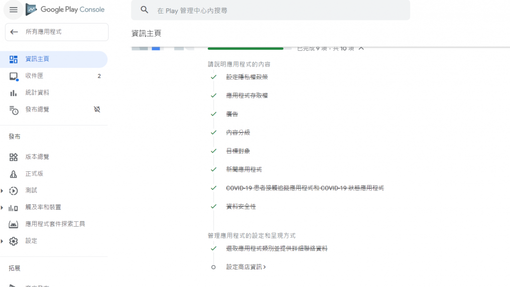This screenshot has width=510, height=287.
Task: Click the 資訊主頁 page title
Action: [x=146, y=33]
